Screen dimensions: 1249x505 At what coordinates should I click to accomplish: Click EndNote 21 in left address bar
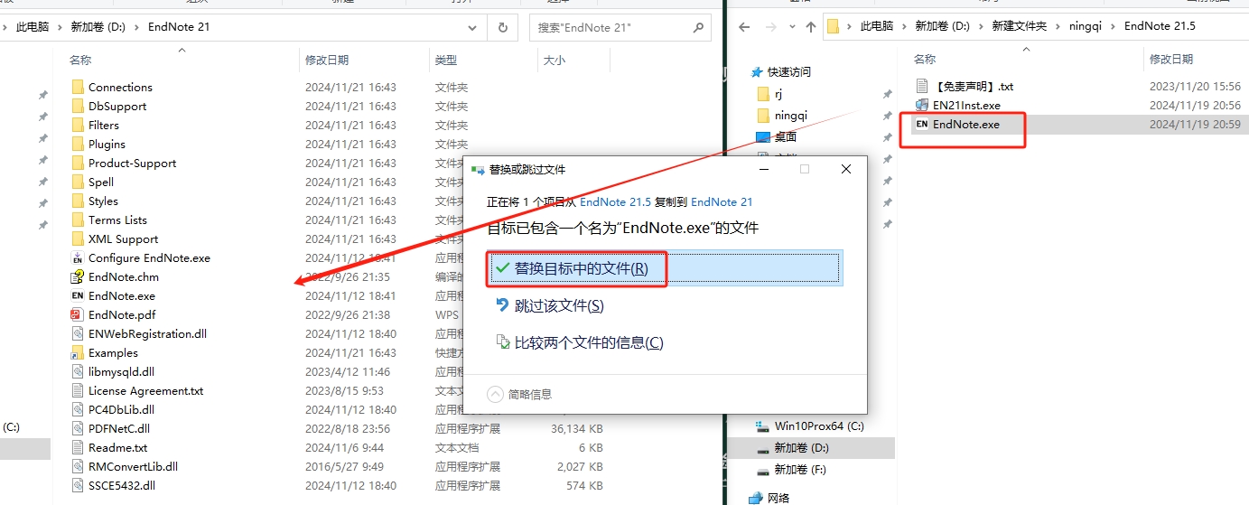tap(179, 27)
